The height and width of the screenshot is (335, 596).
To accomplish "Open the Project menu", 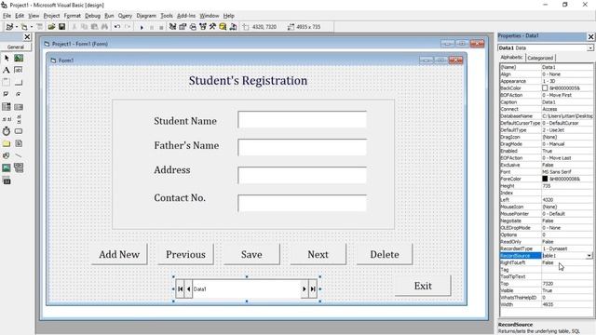I will coord(52,16).
